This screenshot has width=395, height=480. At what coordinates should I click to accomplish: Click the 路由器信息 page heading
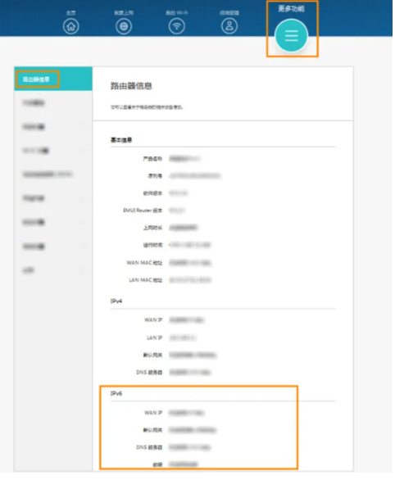(131, 86)
